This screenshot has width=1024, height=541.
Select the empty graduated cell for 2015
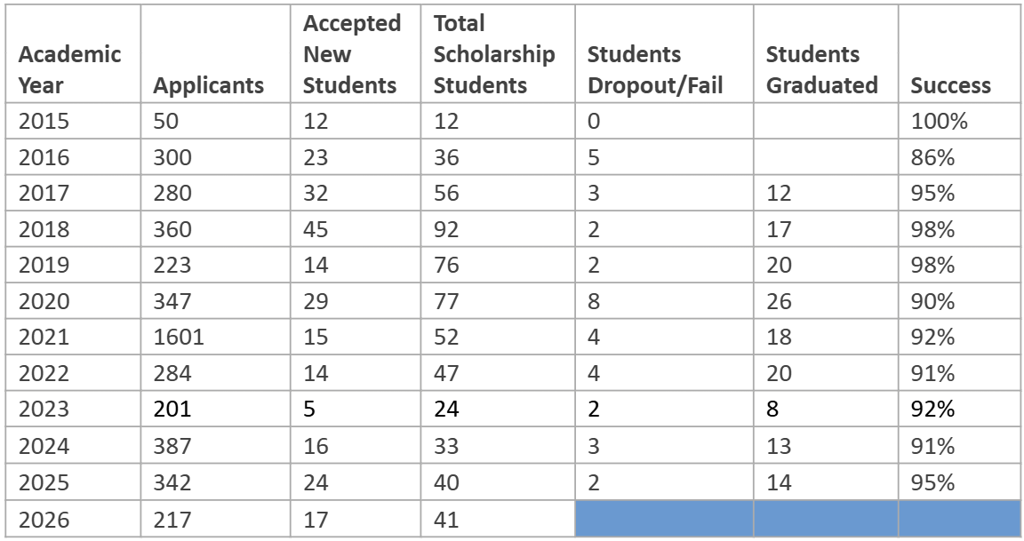pos(825,122)
